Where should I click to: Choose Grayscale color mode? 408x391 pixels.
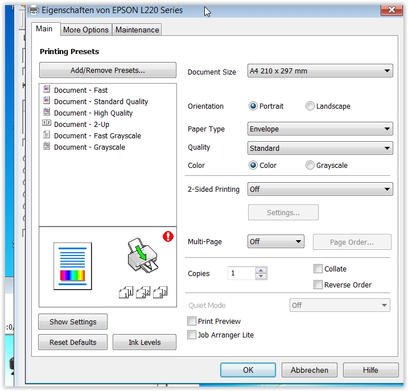(x=310, y=166)
